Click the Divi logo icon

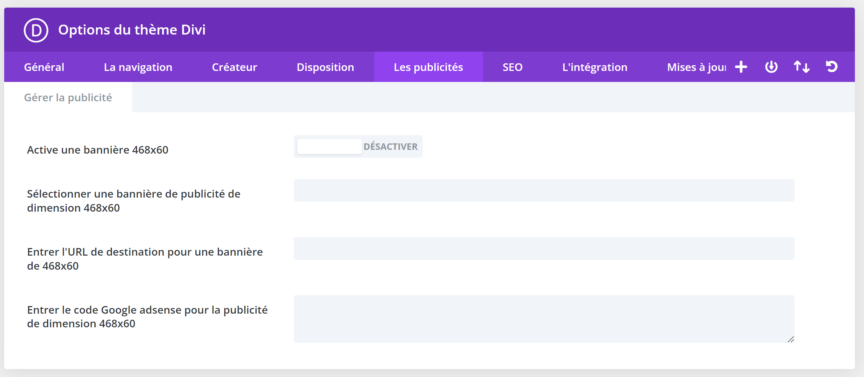(x=36, y=30)
